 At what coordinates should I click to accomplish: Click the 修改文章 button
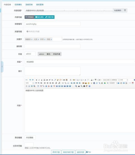[56, 152]
